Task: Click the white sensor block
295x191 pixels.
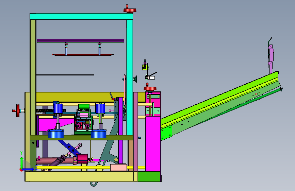Action: point(151,78)
